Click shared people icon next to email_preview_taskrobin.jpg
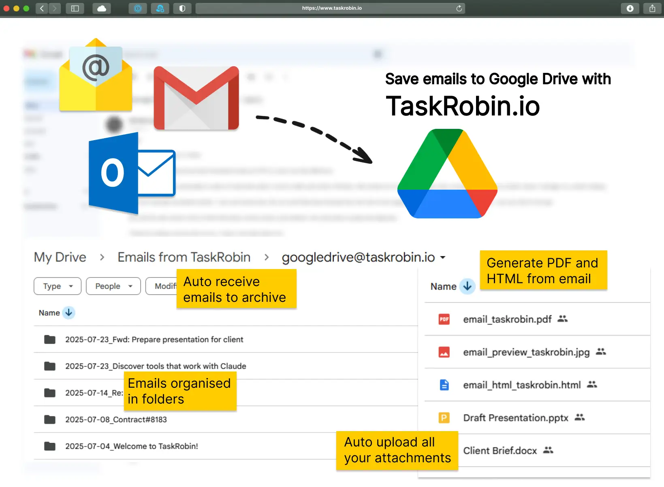The width and height of the screenshot is (664, 487). (601, 352)
